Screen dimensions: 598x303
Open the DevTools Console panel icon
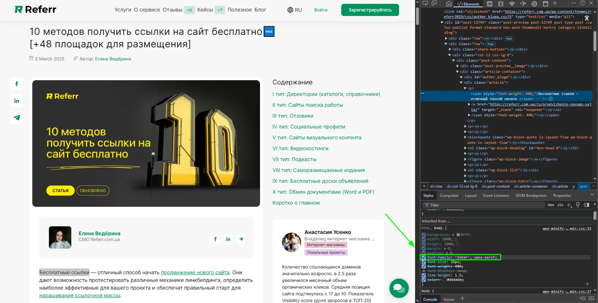490,4
